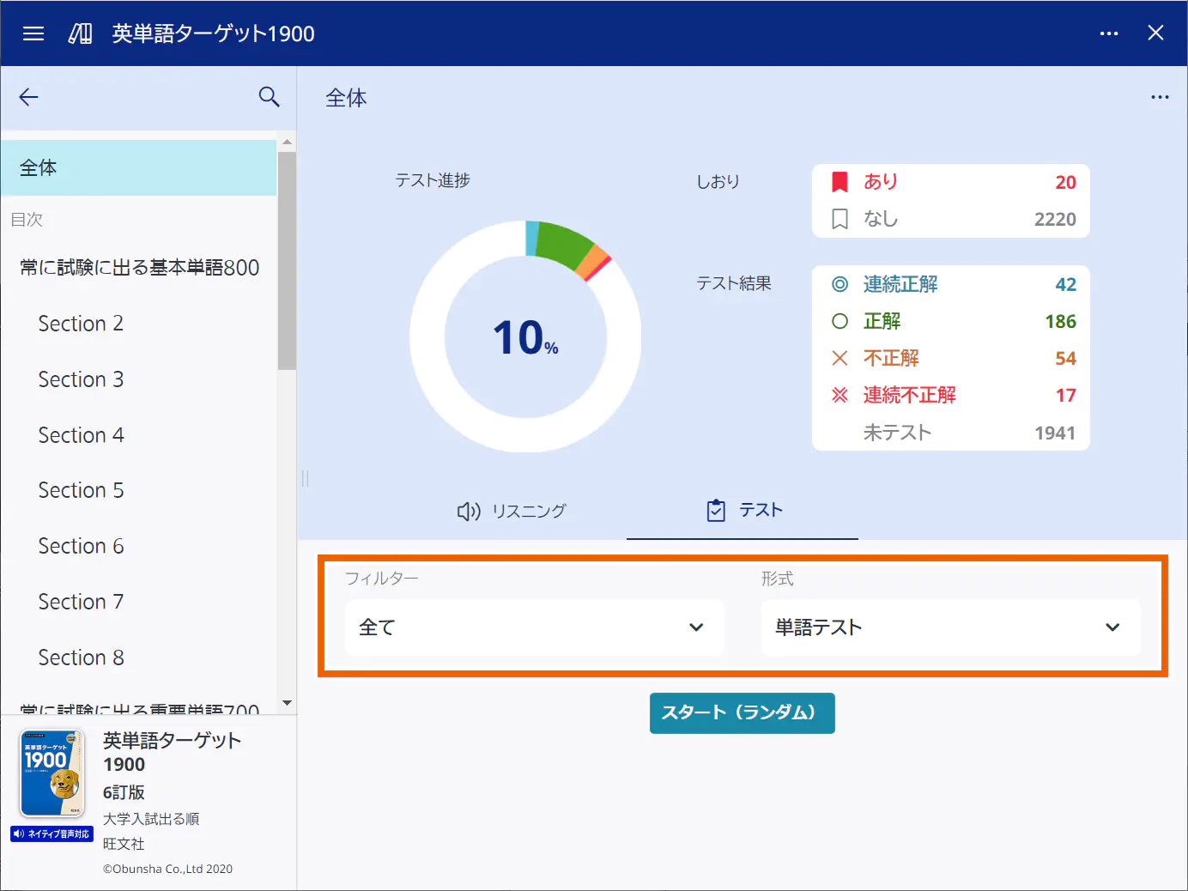Screen dimensions: 1188x891
Task: Click the 連続不正解 result row
Action: (951, 395)
